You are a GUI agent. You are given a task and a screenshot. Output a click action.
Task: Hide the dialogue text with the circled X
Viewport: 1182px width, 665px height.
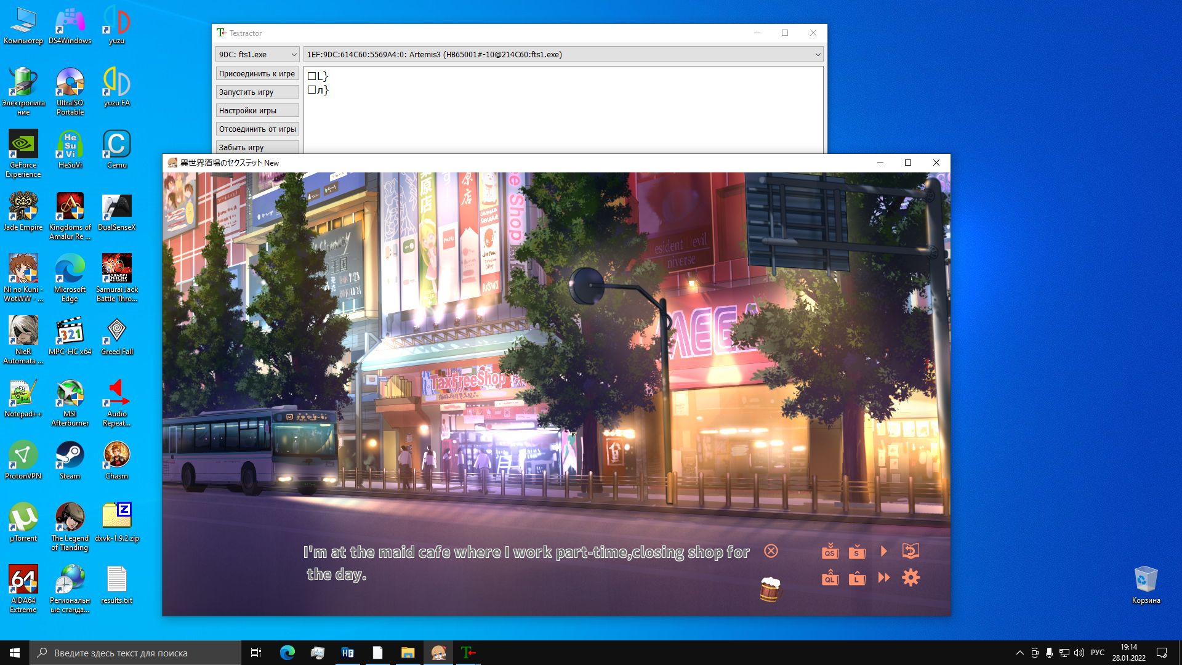pos(771,551)
